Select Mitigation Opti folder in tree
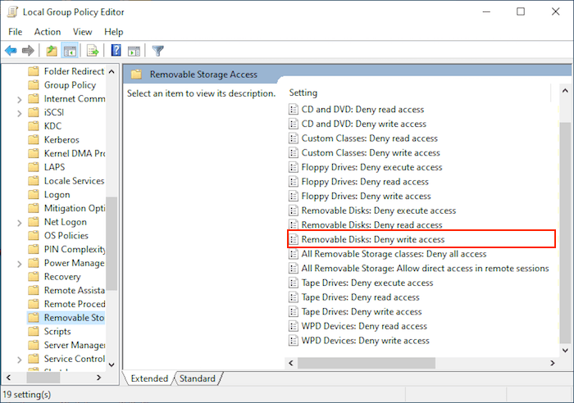Screen dimensions: 574x403 [75, 208]
